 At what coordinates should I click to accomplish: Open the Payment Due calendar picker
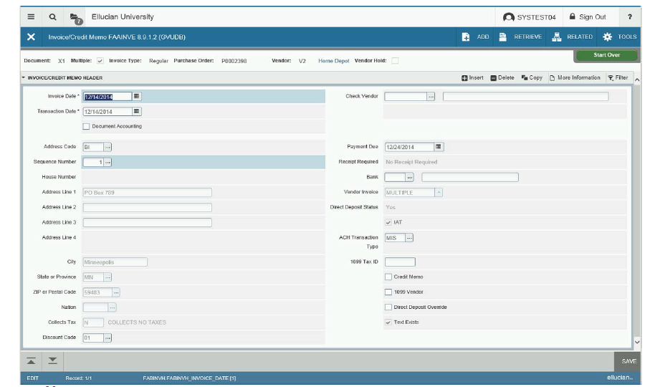point(439,147)
